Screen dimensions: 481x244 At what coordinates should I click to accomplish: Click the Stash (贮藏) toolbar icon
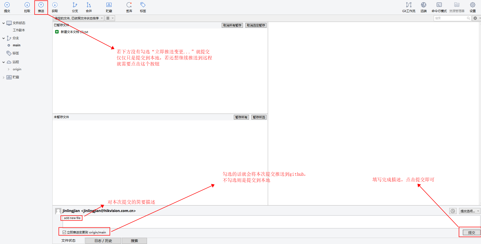109,7
